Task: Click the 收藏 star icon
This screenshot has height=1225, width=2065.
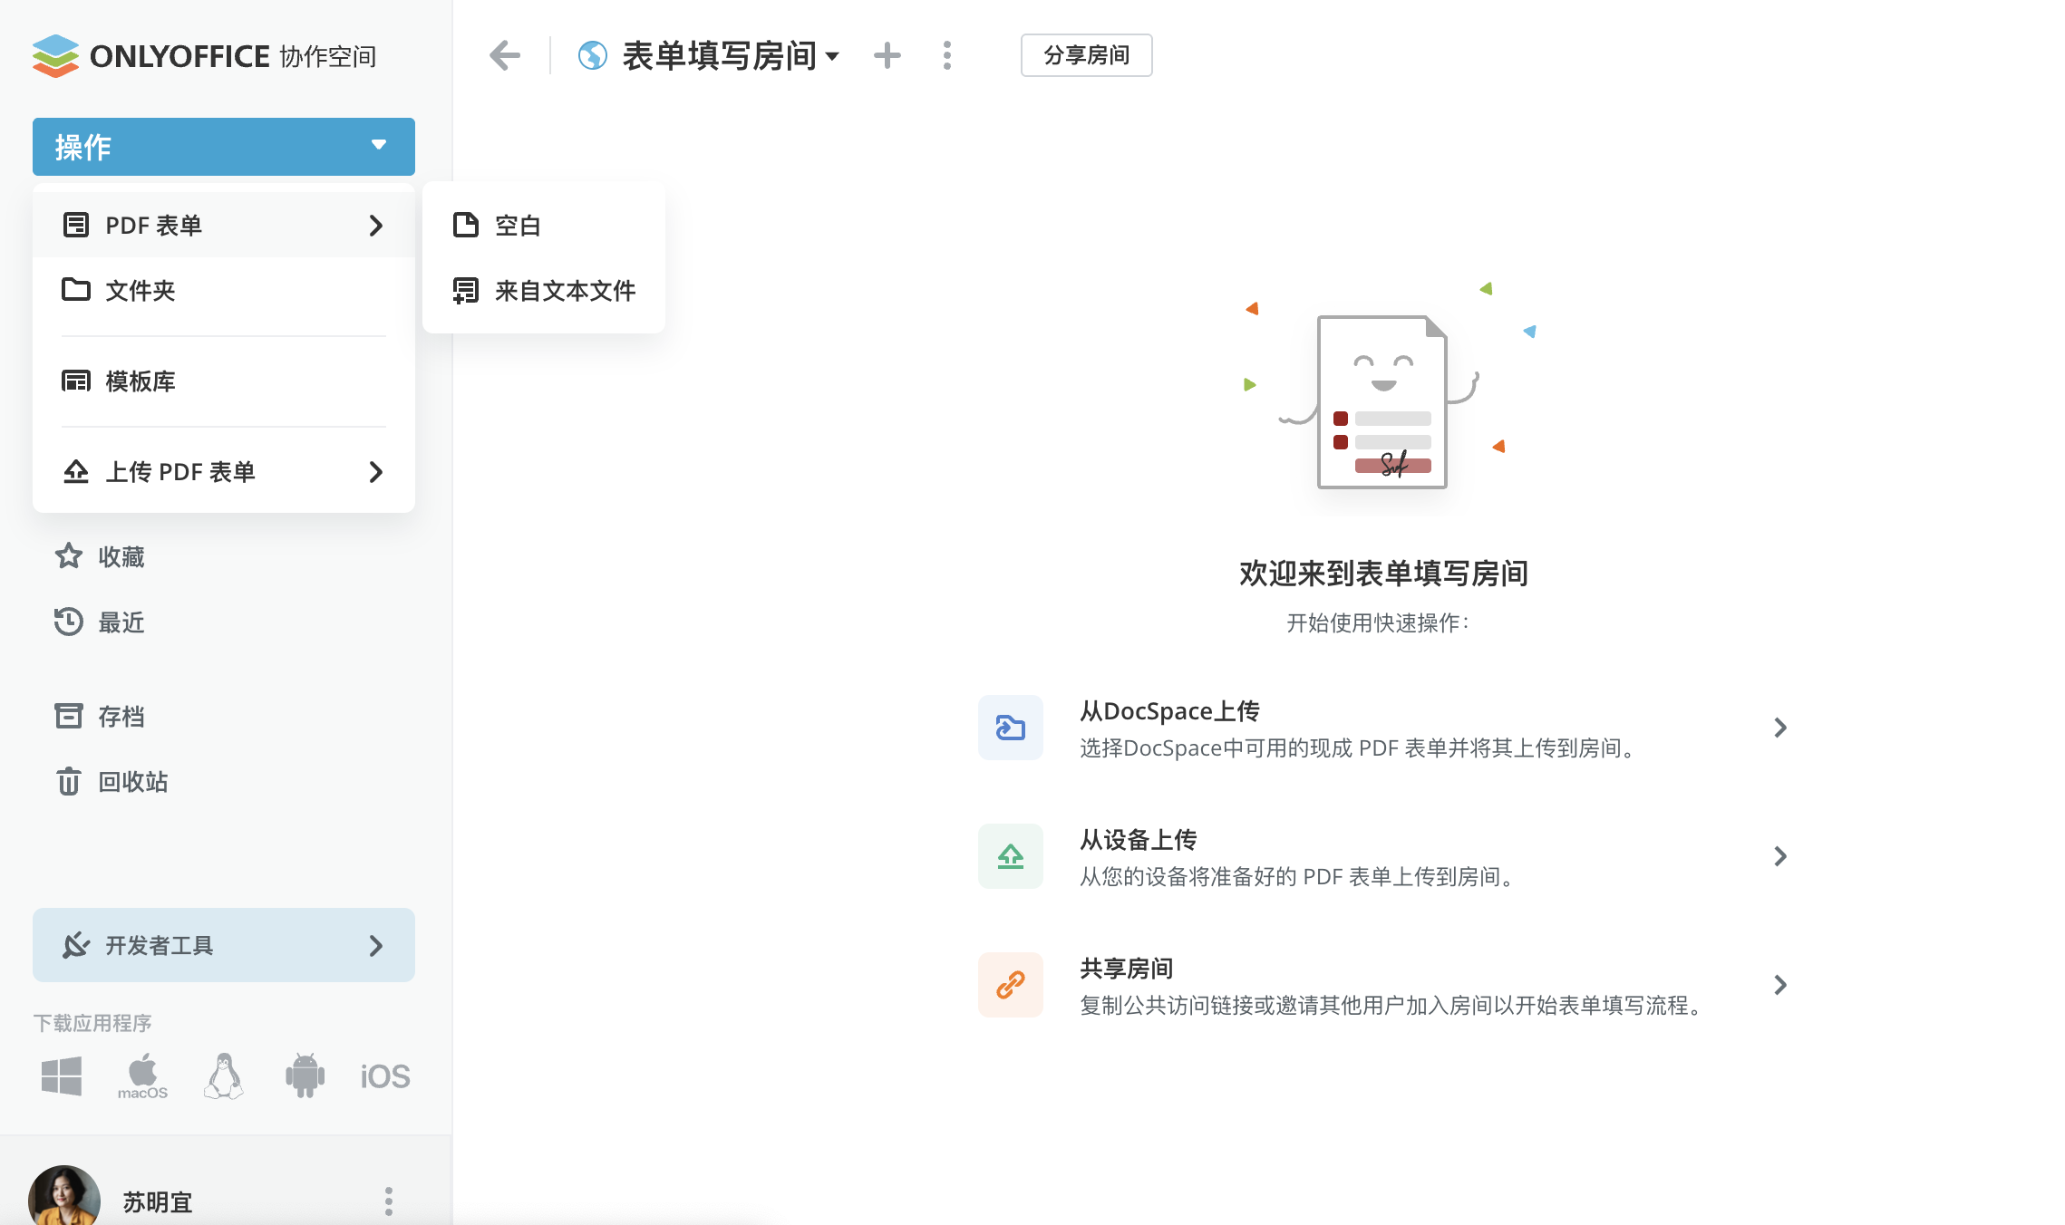Action: (x=69, y=556)
